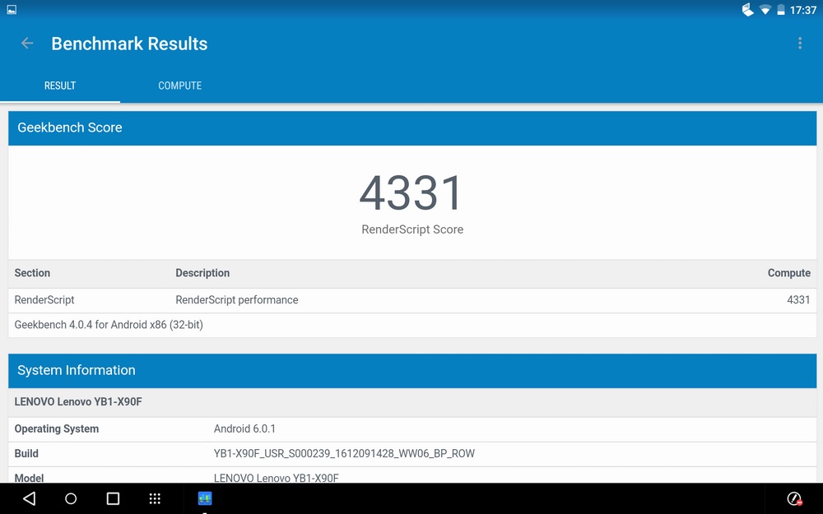Select the RESULT tab
Screen dimensions: 823x514
click(60, 86)
